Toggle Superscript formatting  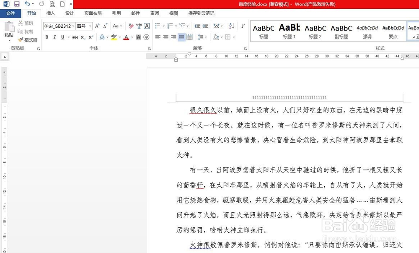(x=91, y=37)
